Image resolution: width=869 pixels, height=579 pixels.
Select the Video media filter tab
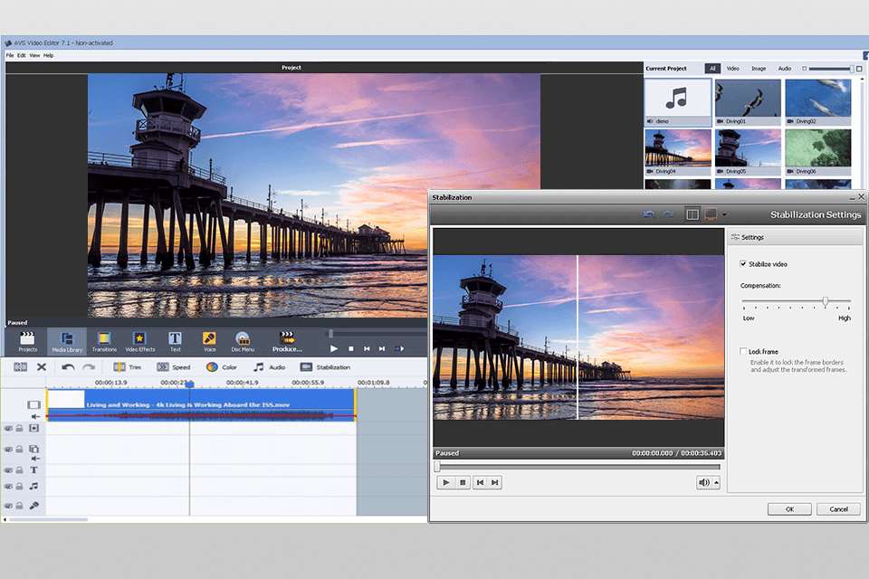[732, 68]
